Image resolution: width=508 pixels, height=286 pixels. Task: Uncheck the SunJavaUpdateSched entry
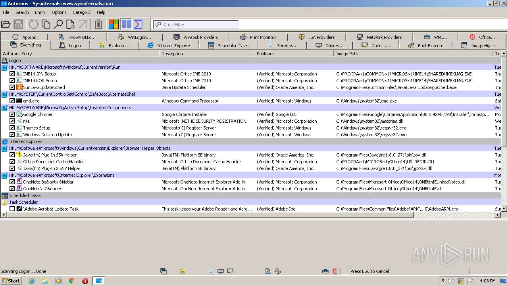pyautogui.click(x=12, y=87)
